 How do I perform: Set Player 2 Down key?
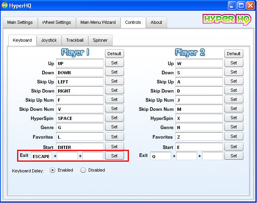[x=234, y=72]
